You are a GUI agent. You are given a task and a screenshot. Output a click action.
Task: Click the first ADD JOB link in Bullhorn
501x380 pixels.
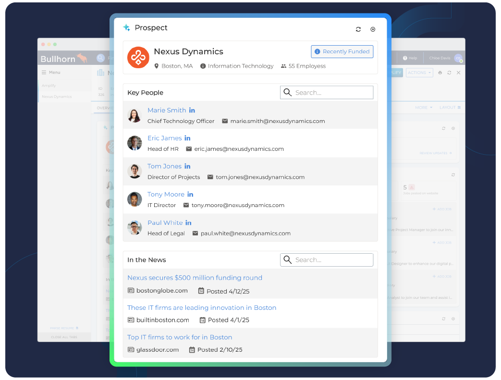tap(442, 209)
